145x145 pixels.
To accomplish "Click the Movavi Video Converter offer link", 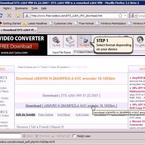I will pos(137,123).
